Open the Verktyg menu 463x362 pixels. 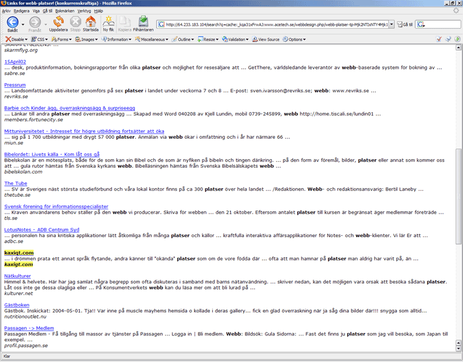[84, 11]
